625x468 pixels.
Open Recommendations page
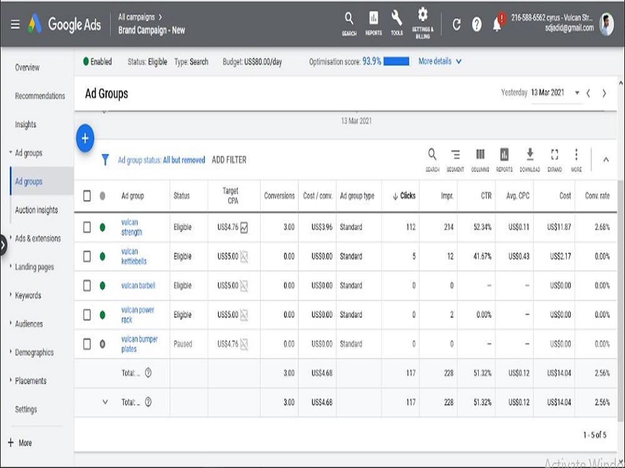click(40, 96)
